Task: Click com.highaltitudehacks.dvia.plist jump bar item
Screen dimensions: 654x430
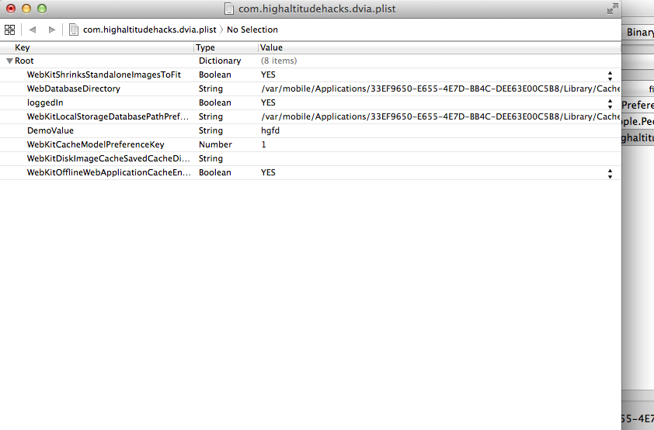Action: click(149, 29)
